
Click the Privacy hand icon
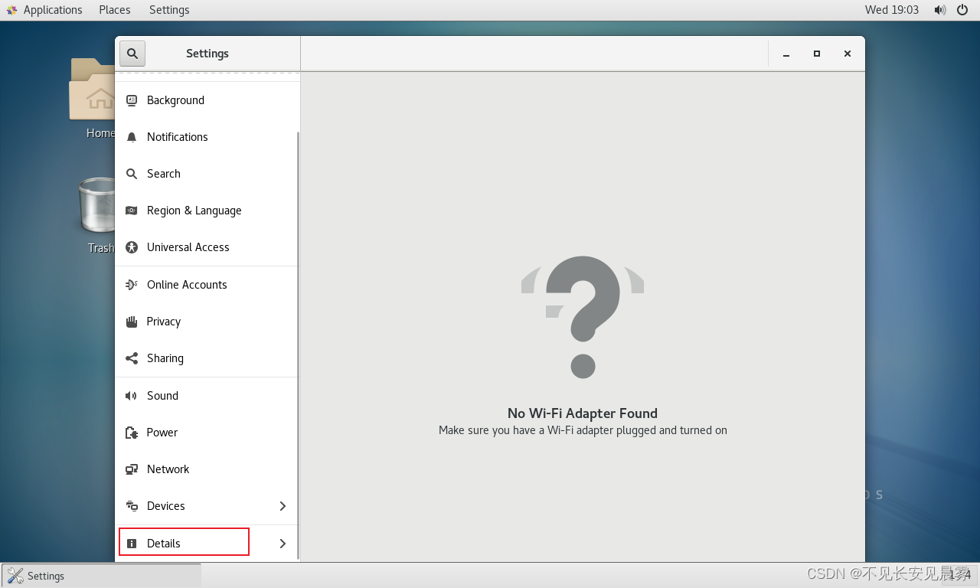point(132,322)
